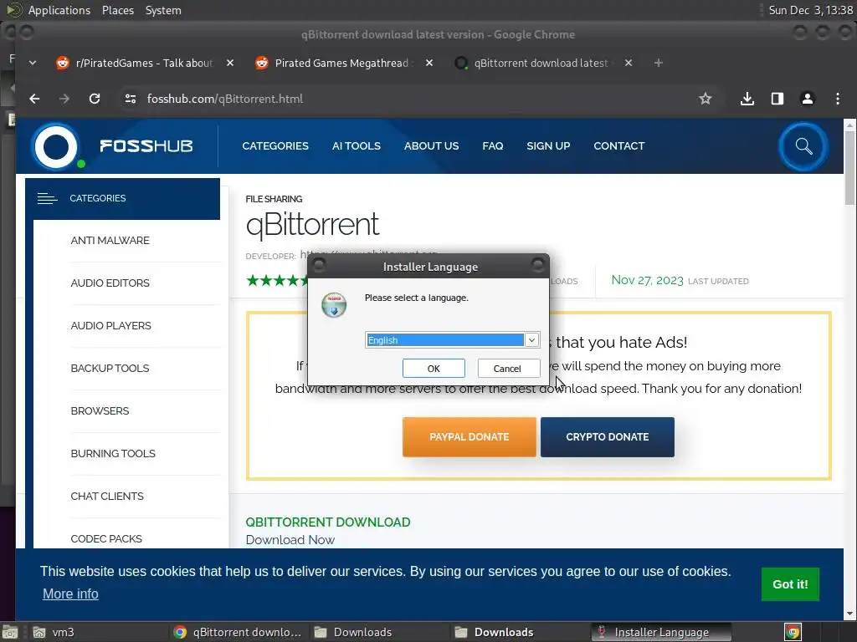Open a new Chrome tab
Screen dimensions: 857x642
pos(658,63)
